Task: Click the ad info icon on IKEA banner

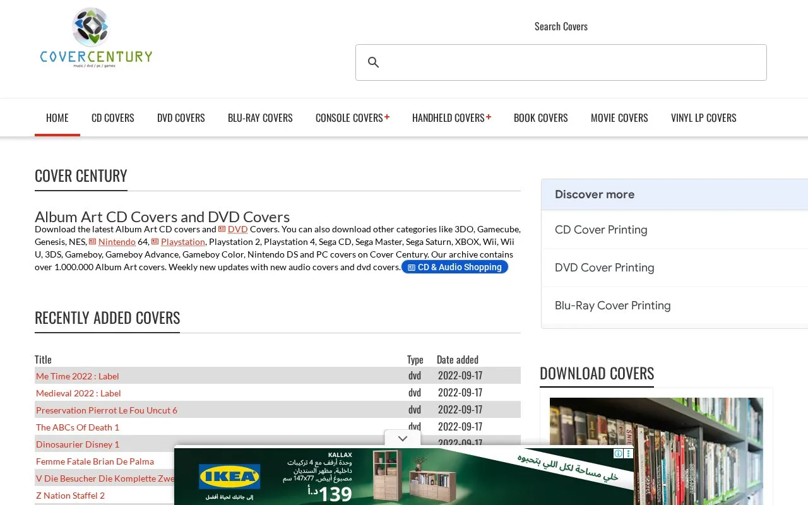Action: 619,454
